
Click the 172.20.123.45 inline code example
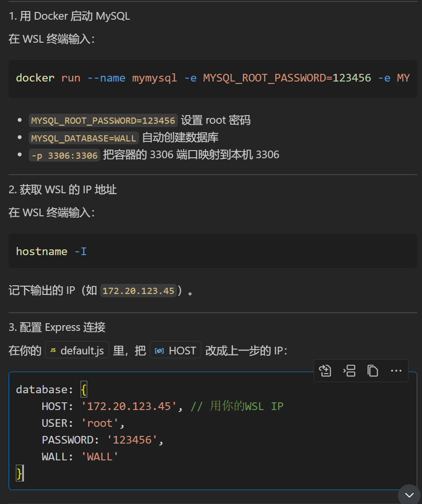[x=139, y=291]
